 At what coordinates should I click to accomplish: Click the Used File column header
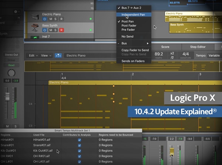[x=38, y=135]
